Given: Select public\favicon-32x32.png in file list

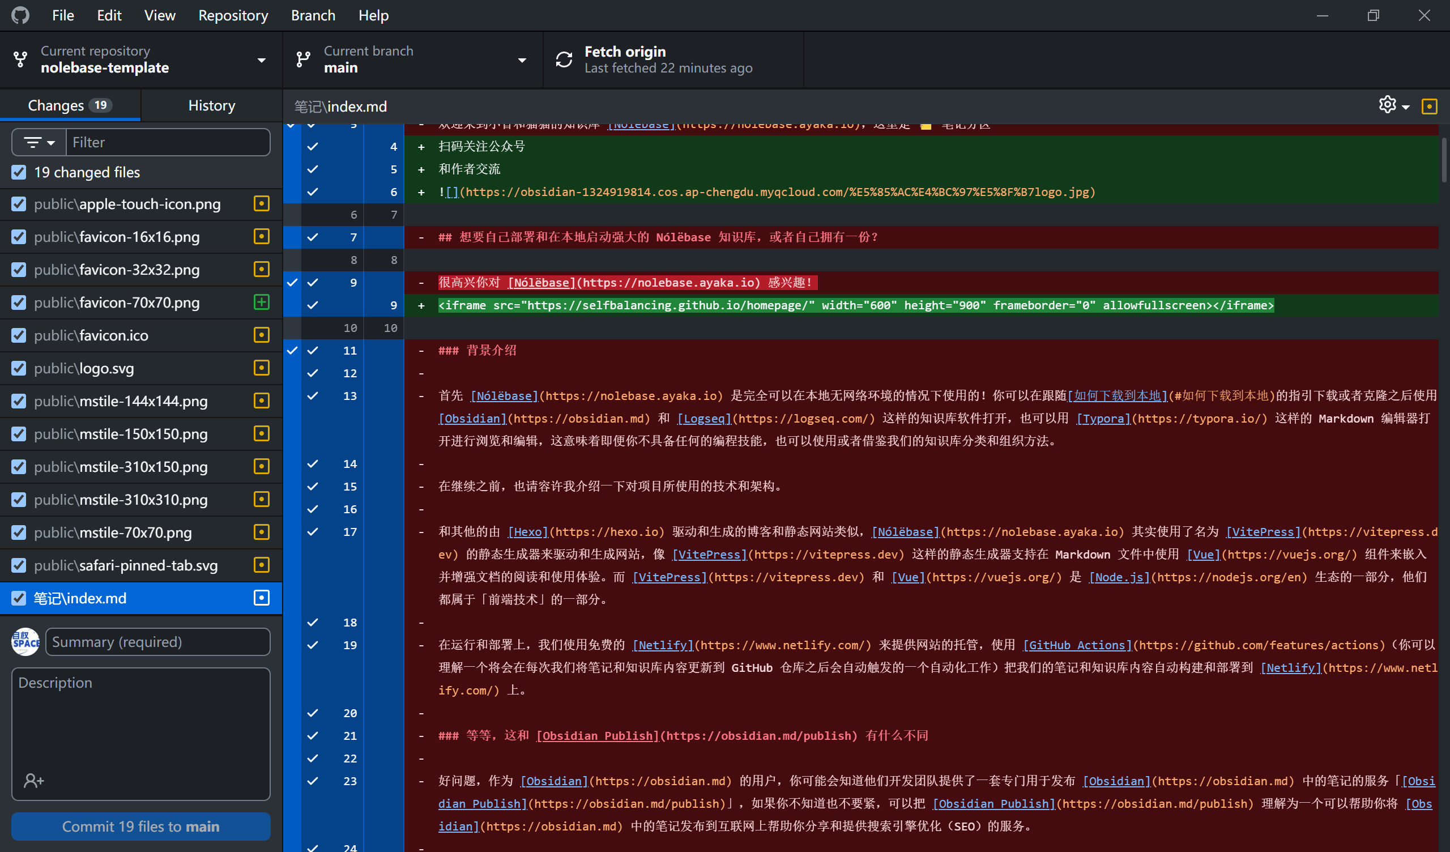Looking at the screenshot, I should 141,270.
